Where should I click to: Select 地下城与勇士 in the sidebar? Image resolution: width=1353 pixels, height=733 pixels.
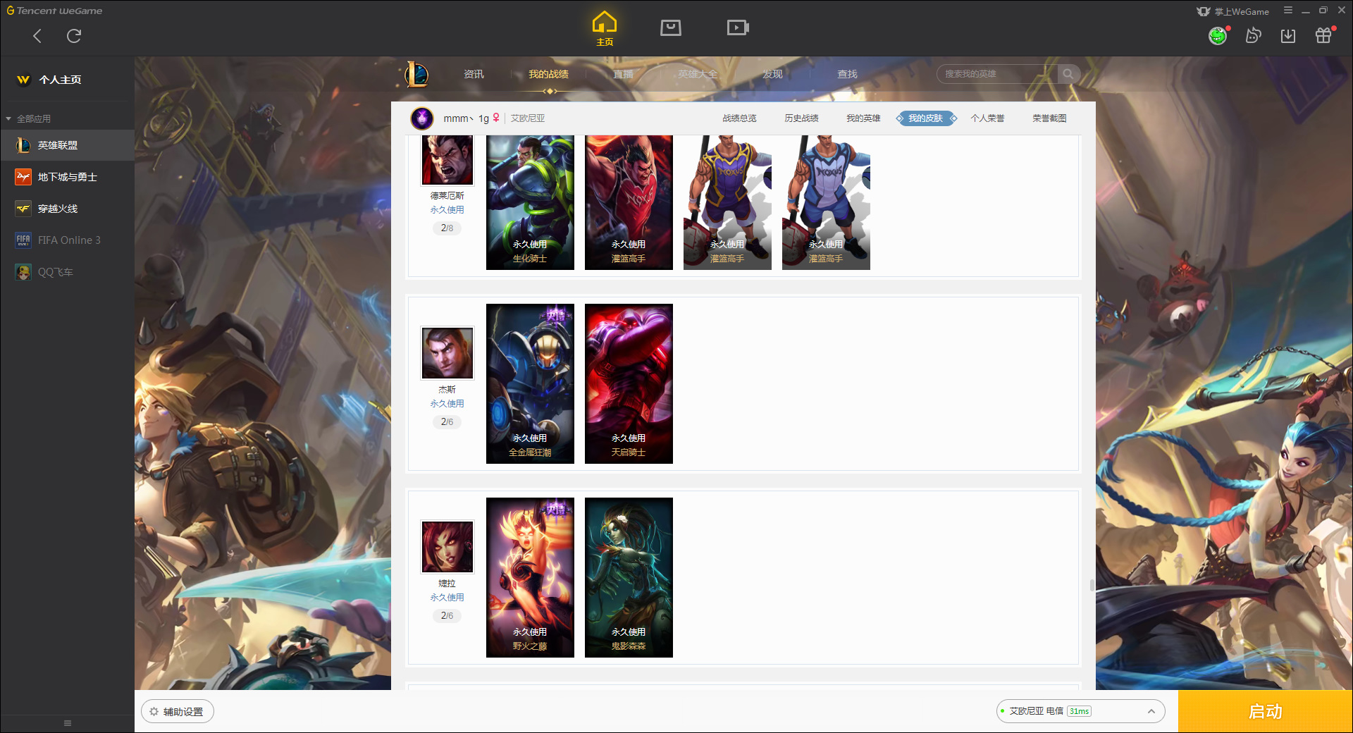click(x=67, y=177)
